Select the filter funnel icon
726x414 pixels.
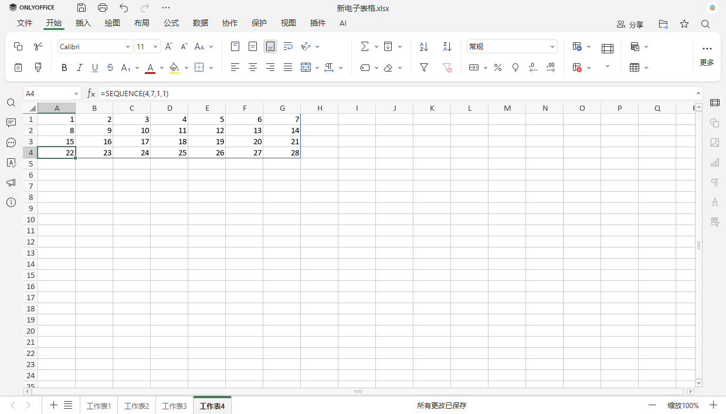pyautogui.click(x=423, y=67)
